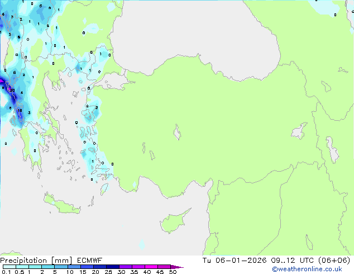Click the '35' legend scale label
The width and height of the screenshot is (354, 274).
(x=134, y=272)
